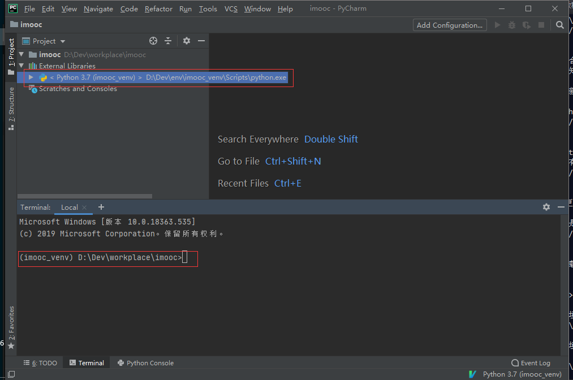
Task: Open the Code menu
Action: [x=129, y=9]
